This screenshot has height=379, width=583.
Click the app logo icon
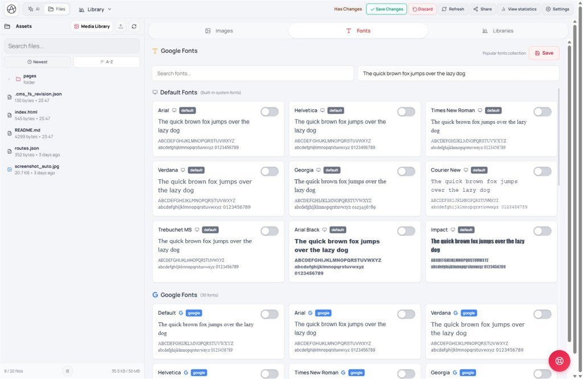pos(11,9)
